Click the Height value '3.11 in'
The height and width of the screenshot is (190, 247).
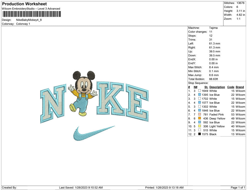[x=241, y=11]
